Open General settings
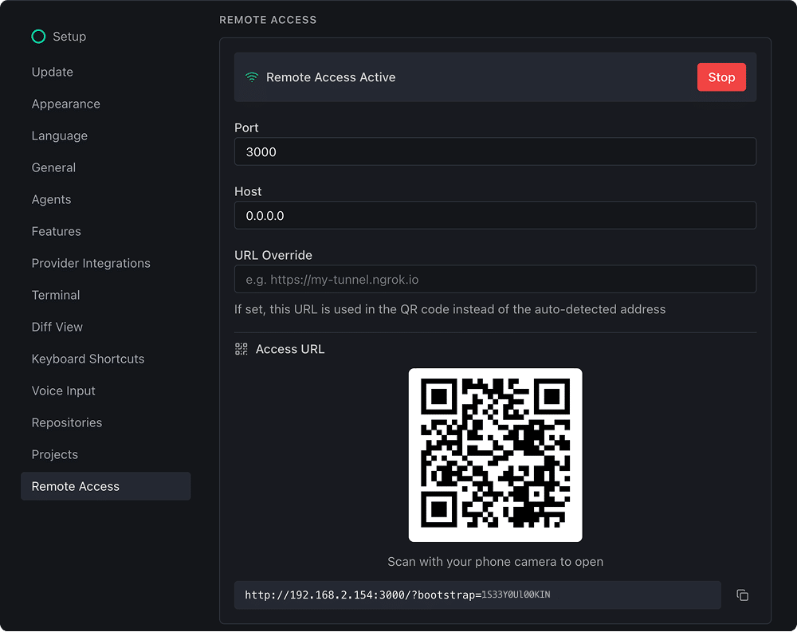The width and height of the screenshot is (797, 632). 53,167
